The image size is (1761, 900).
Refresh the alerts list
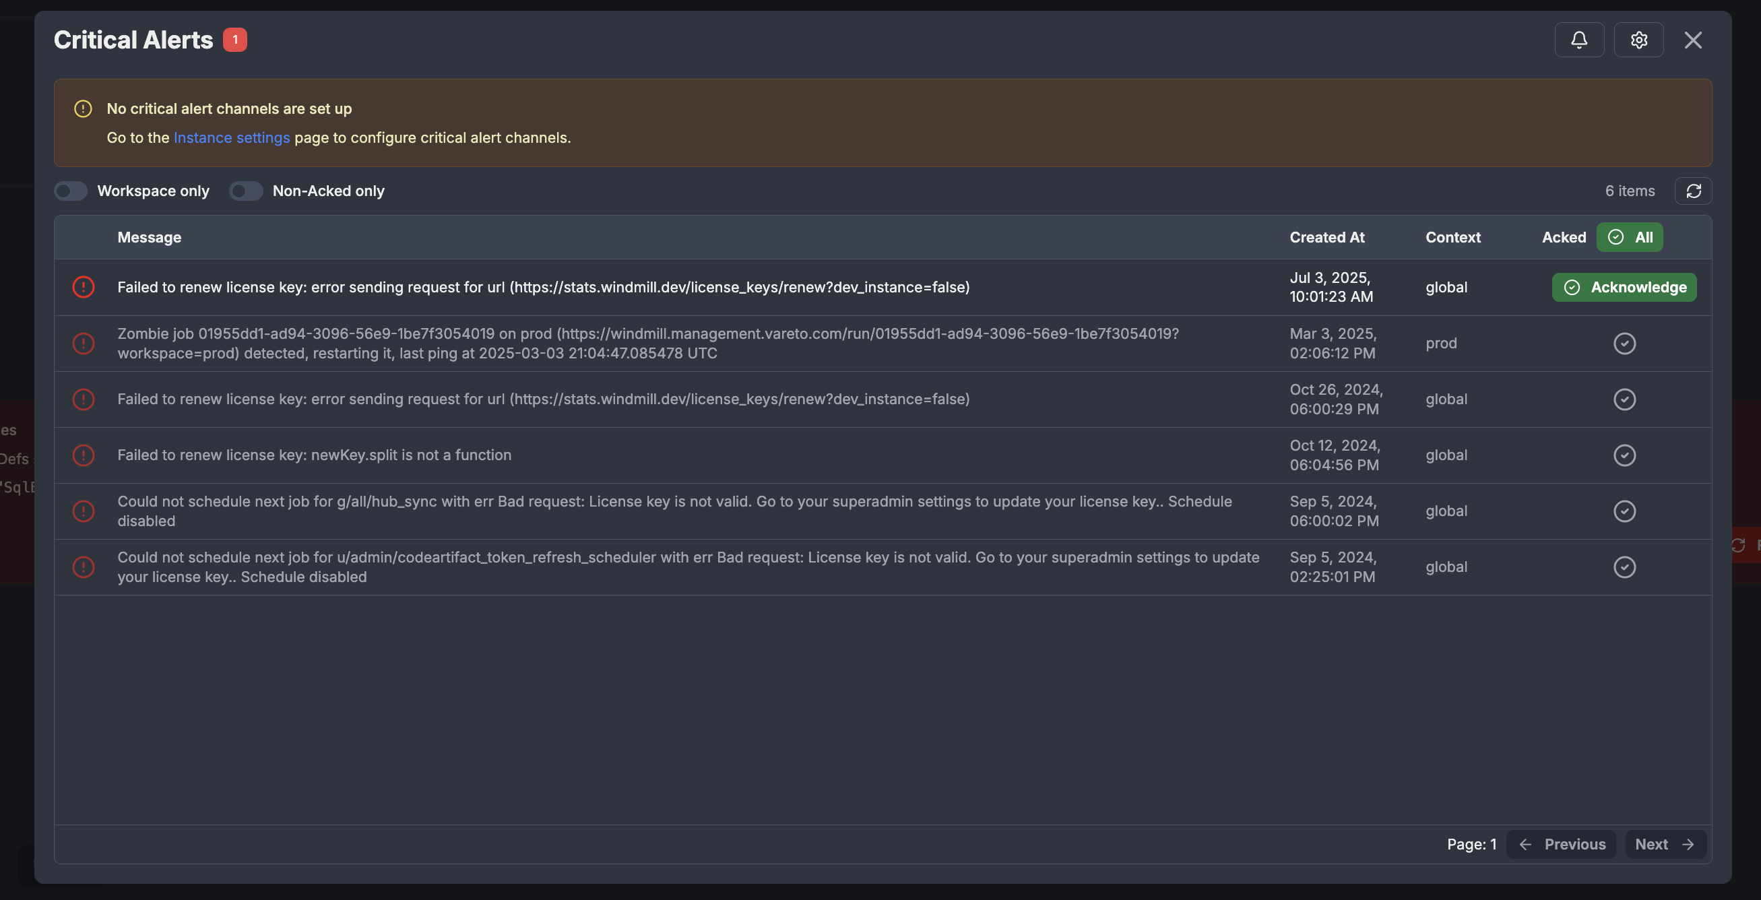tap(1693, 191)
